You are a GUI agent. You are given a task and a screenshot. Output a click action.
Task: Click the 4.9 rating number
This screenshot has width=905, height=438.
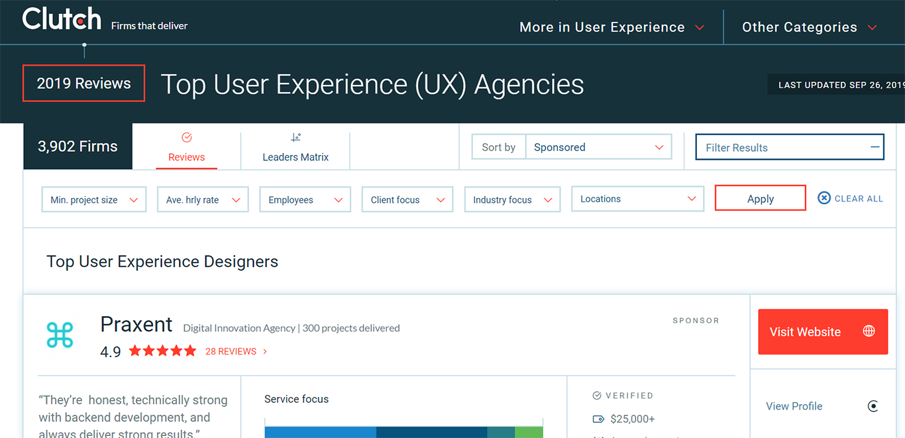click(x=111, y=352)
